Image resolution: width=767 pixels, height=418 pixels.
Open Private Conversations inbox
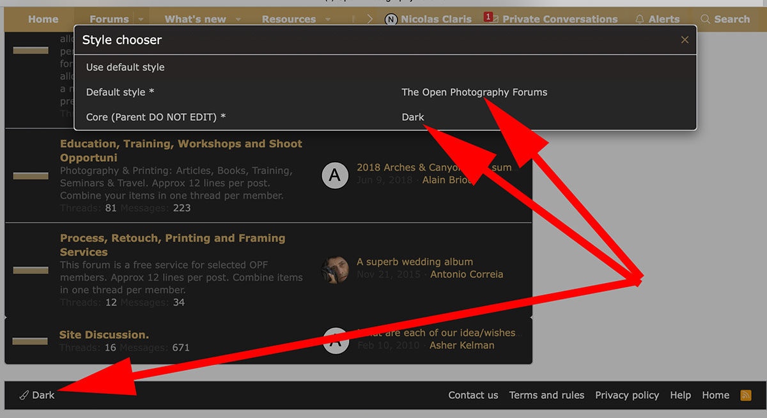click(x=553, y=19)
